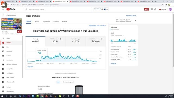
Task: Click the YouTube Studio logo
Action: point(11,9)
